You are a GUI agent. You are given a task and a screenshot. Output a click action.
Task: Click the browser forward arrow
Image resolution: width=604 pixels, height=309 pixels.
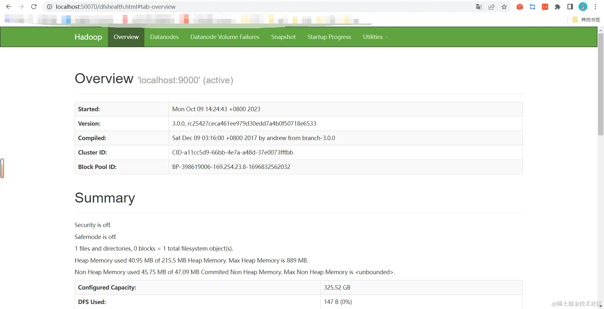pos(21,7)
